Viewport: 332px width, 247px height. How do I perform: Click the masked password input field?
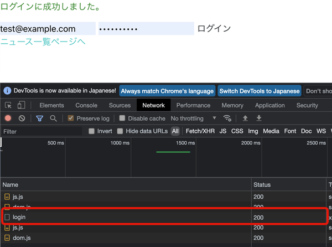tap(146, 29)
